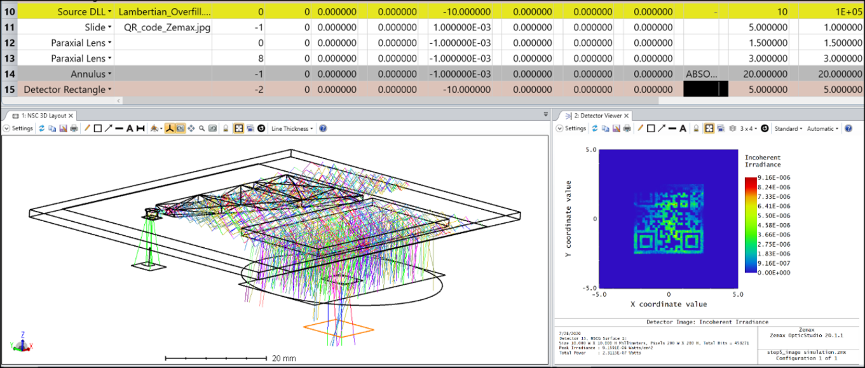Screen dimensions: 865x368
Task: Print the 3D Layout window
Action: pos(74,129)
